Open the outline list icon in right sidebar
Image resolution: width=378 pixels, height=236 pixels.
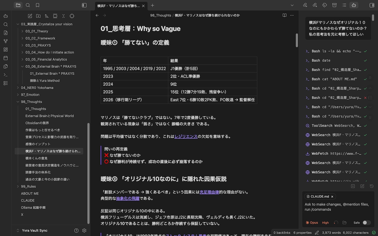pyautogui.click(x=344, y=5)
